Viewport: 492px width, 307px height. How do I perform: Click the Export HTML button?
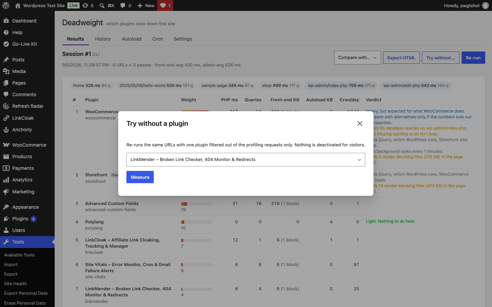(401, 58)
